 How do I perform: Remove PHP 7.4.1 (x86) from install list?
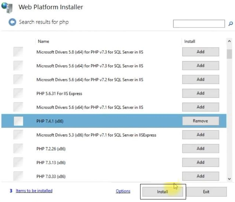200,121
